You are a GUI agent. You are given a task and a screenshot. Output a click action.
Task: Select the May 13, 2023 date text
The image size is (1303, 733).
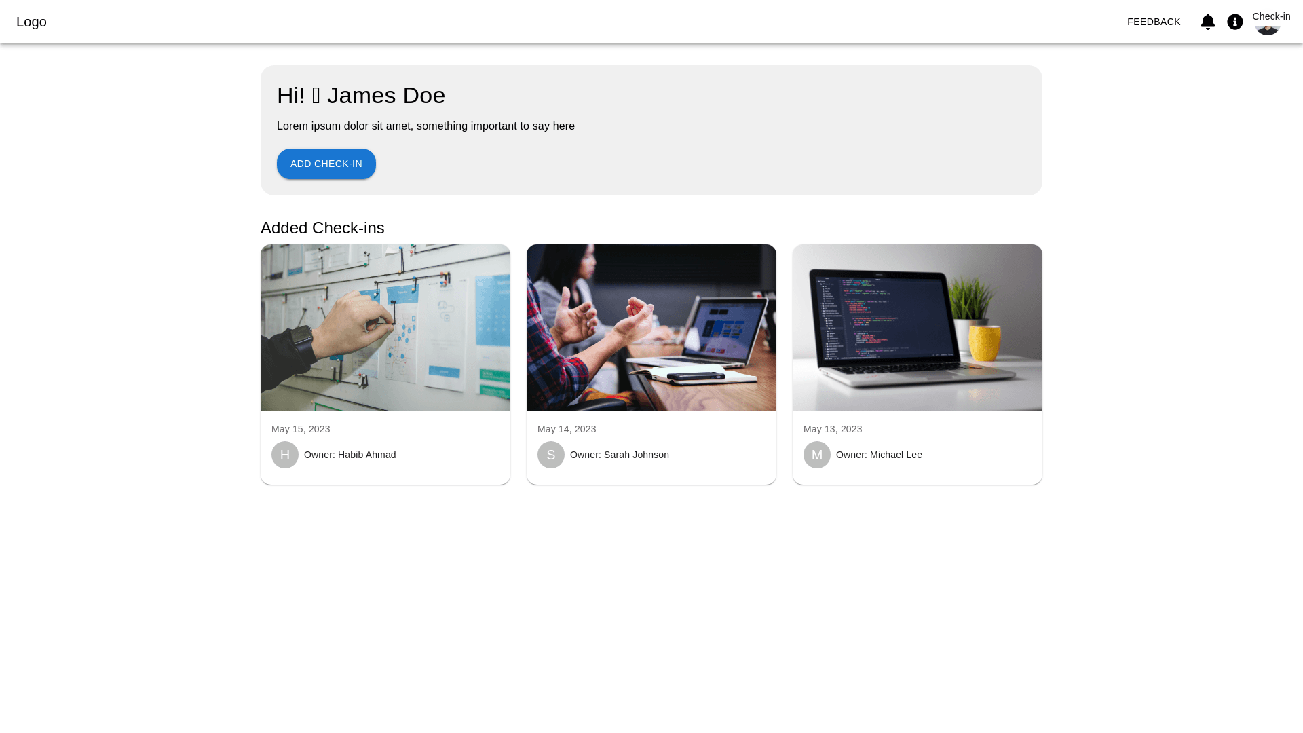tap(833, 429)
